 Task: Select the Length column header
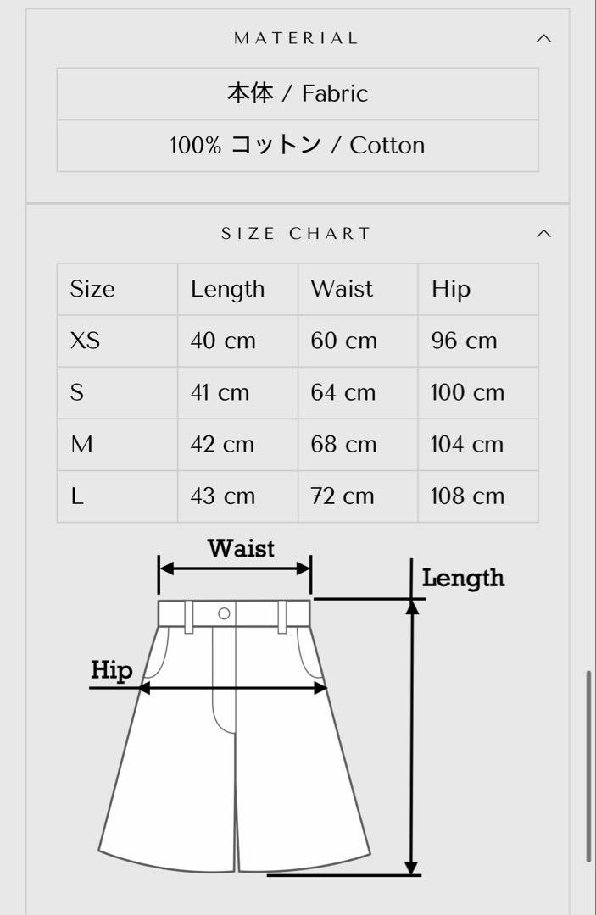[x=228, y=290]
